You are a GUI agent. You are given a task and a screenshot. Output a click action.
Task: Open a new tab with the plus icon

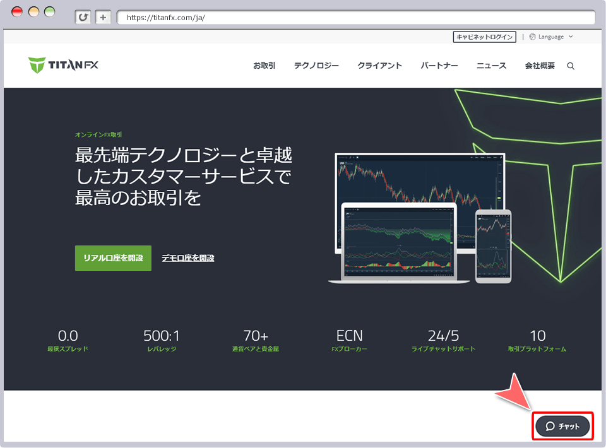102,17
